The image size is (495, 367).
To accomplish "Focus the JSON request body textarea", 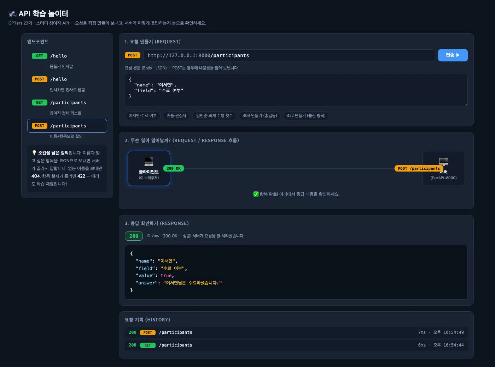I will tap(296, 90).
